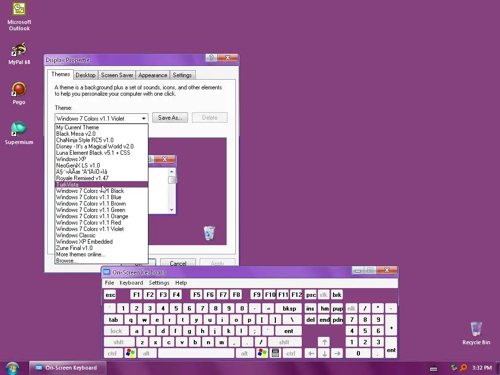The image size is (500, 375).
Task: Click the left Windows logo key on keyboard
Action: pyautogui.click(x=130, y=353)
